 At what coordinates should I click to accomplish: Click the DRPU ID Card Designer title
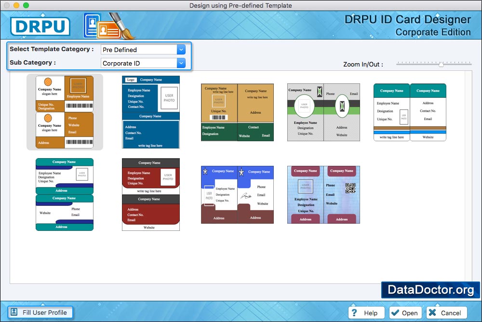click(408, 19)
